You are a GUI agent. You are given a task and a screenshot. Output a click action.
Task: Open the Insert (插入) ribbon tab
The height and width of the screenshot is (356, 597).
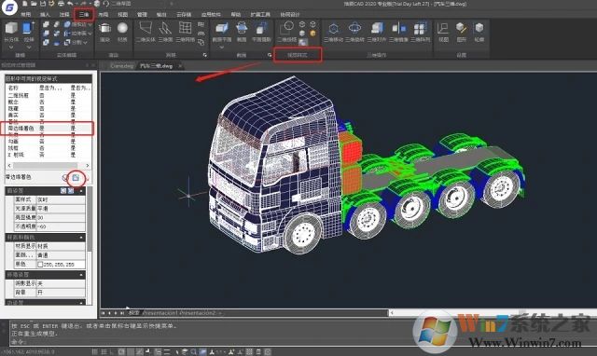click(x=45, y=15)
